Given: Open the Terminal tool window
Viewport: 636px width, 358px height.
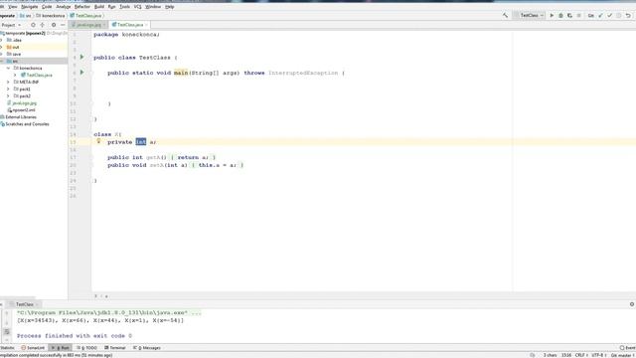Looking at the screenshot, I should coord(115,348).
